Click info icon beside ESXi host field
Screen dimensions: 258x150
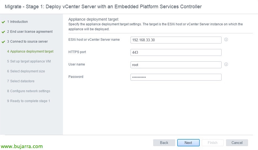point(226,40)
